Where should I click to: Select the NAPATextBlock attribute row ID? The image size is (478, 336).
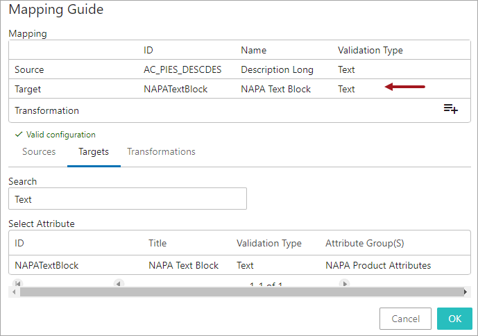tap(46, 265)
